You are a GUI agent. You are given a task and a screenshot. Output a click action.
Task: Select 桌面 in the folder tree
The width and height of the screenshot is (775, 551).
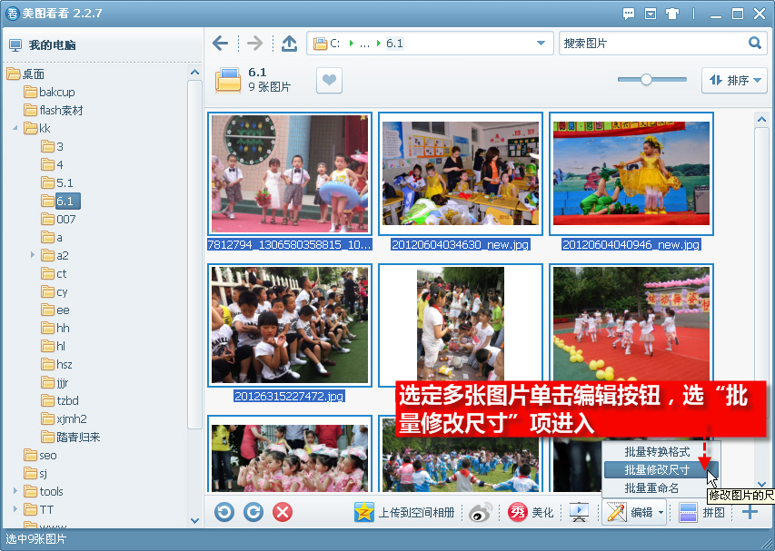click(34, 74)
